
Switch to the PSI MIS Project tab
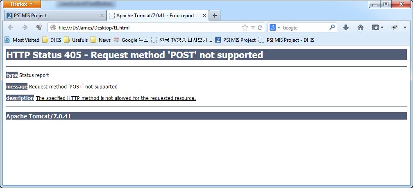coord(55,16)
